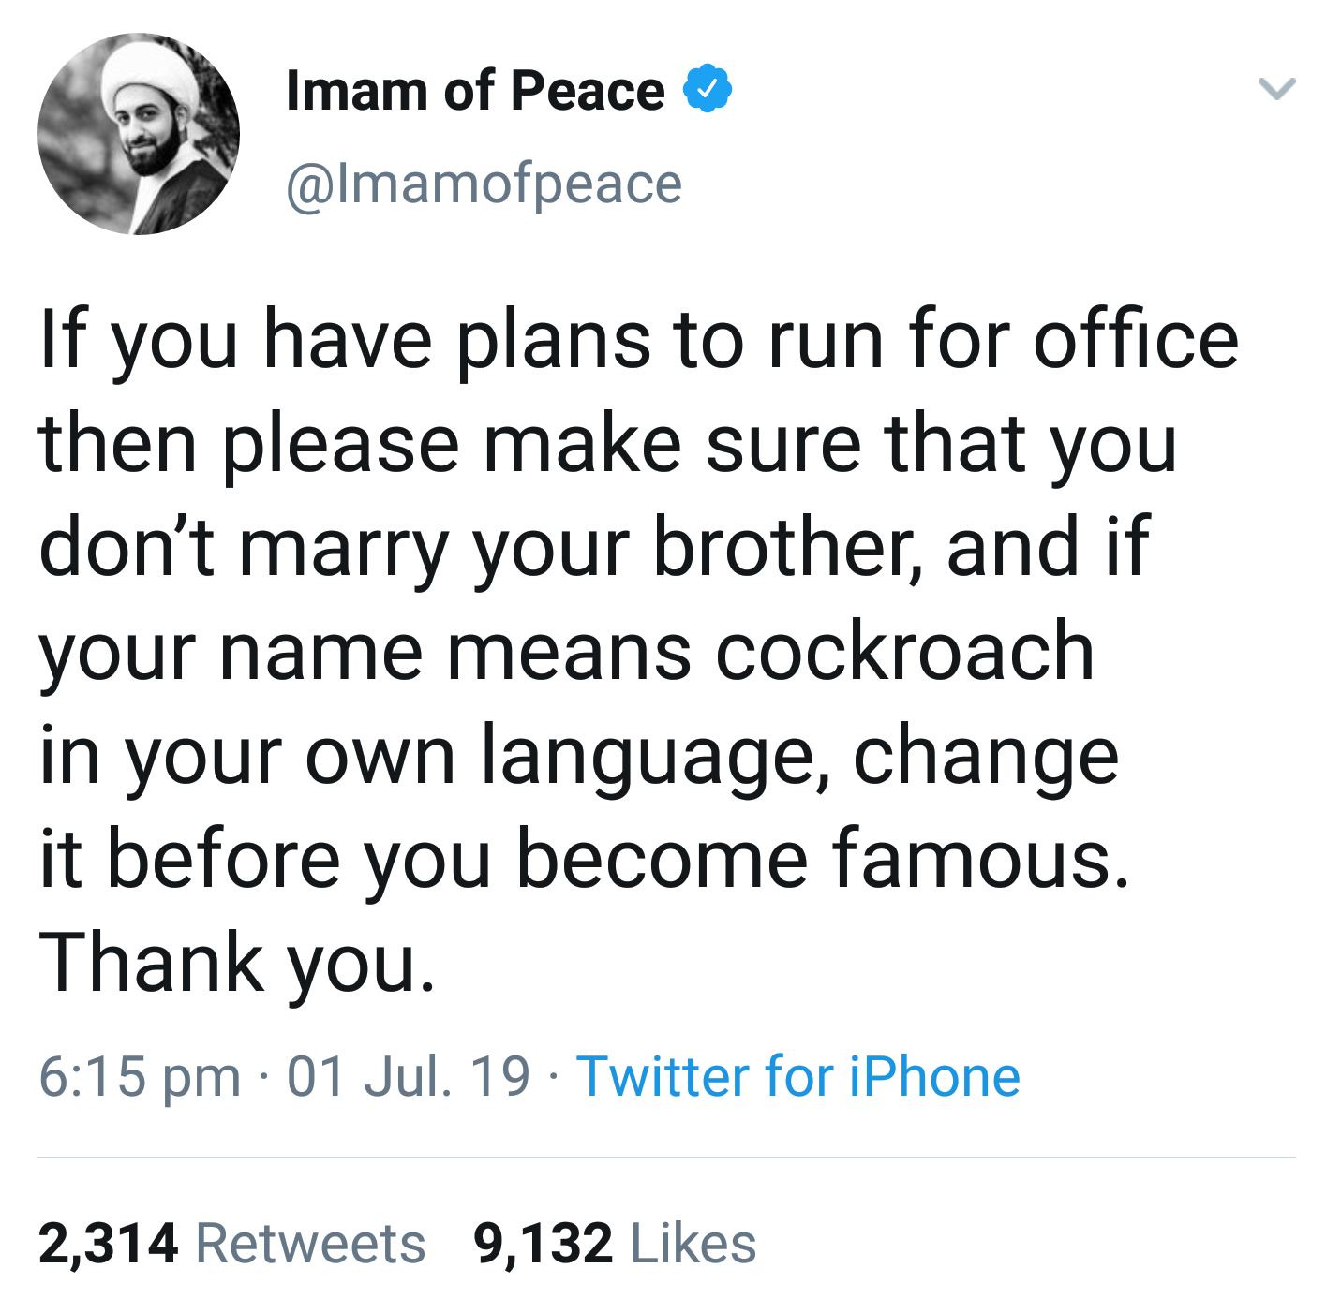Click the word brother in the tweet
Viewport: 1341px width, 1313px height.
783,547
